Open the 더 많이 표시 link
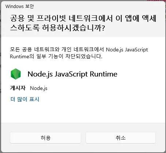Viewport: 166px width, 153px height. (25, 99)
